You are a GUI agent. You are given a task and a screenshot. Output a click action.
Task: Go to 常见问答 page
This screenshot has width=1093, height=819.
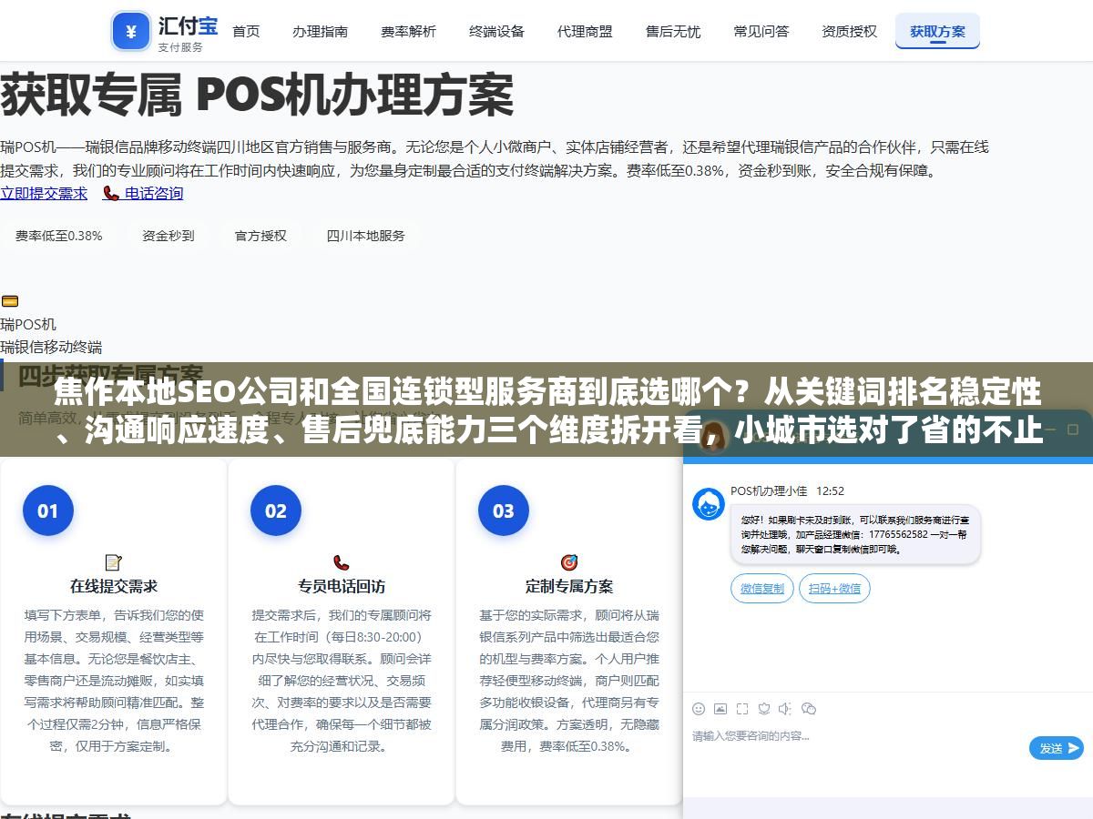pos(761,31)
